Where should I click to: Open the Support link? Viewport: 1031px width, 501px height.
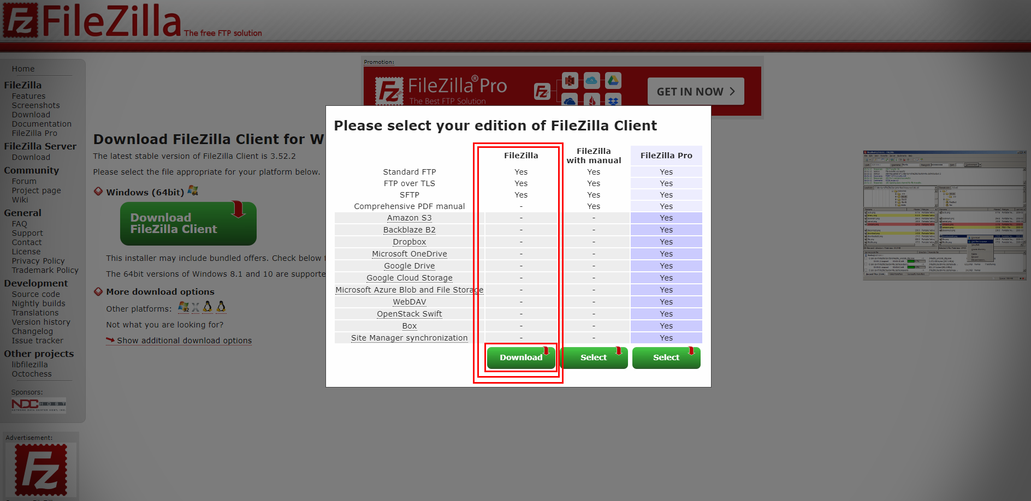[x=27, y=233]
